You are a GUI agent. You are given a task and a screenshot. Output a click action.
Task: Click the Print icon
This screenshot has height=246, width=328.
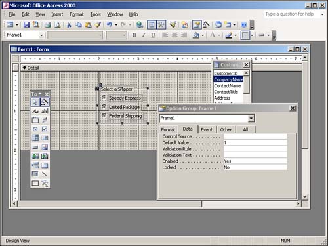(48, 24)
